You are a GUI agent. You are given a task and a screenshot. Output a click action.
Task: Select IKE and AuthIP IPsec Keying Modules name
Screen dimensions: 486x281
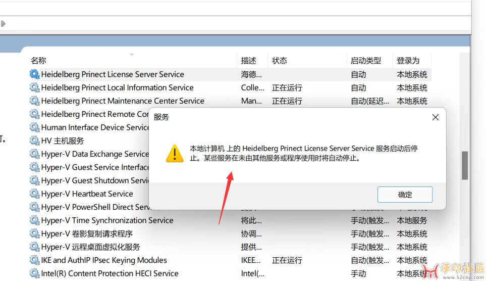[104, 260]
